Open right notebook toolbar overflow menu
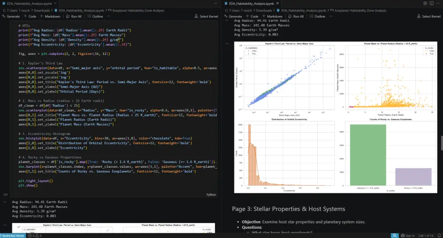 331,16
